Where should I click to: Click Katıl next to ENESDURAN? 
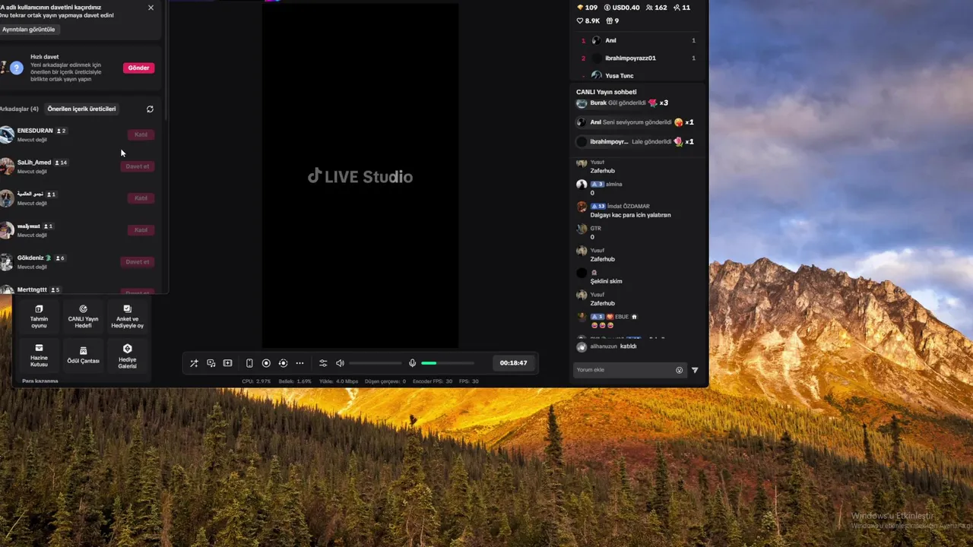(x=141, y=134)
